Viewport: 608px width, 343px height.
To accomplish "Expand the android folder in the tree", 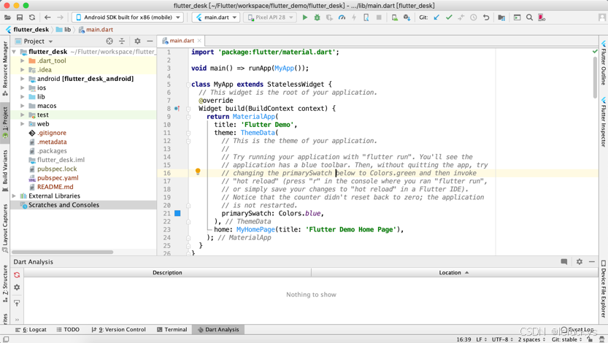I will tap(23, 79).
